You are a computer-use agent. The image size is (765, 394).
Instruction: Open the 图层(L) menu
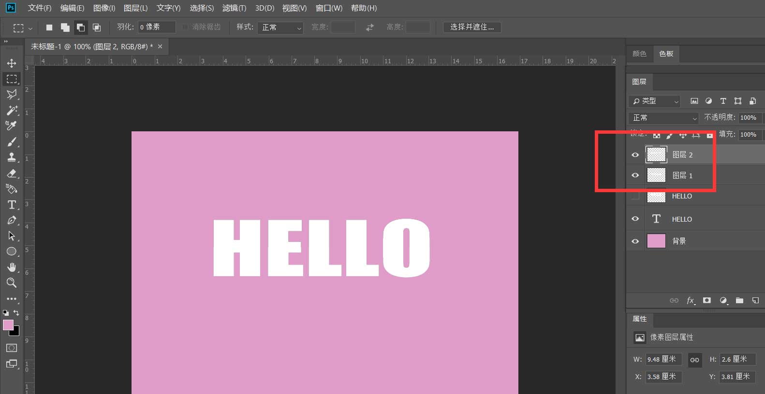(x=135, y=8)
